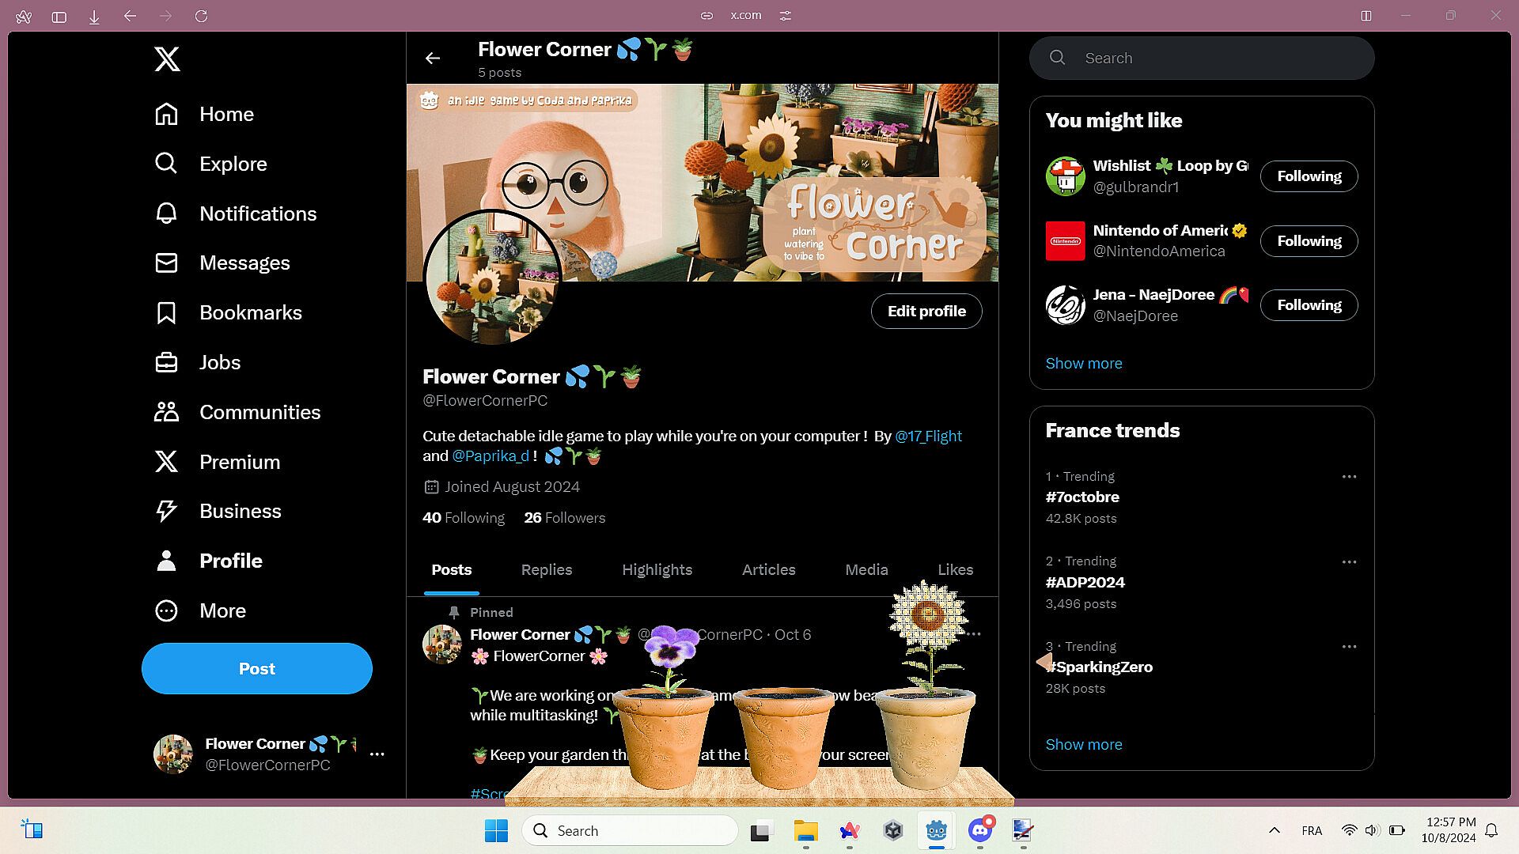
Task: Open account switcher dots beside @FlowerCornerPC
Action: (x=377, y=754)
